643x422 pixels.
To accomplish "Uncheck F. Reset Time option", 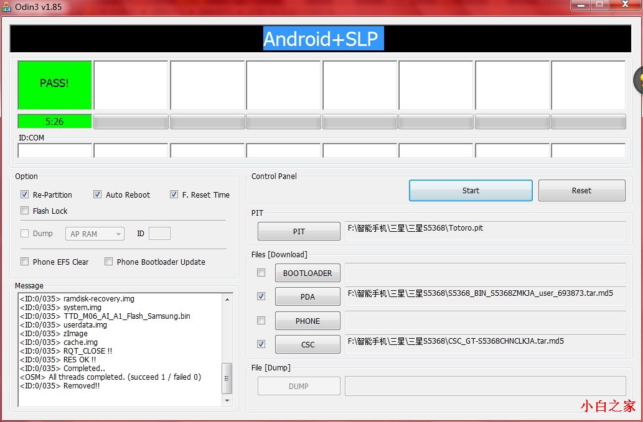I will tap(174, 195).
